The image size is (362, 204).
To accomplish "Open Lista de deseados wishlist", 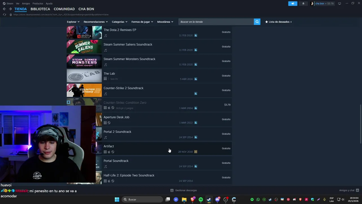I will coord(278,22).
